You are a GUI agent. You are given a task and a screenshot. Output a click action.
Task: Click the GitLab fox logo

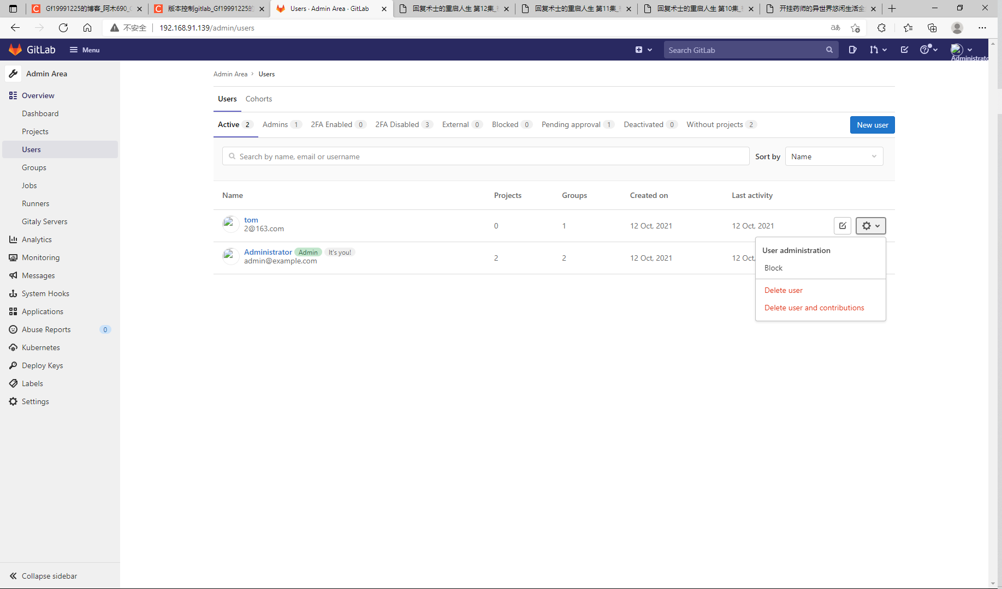click(x=15, y=50)
